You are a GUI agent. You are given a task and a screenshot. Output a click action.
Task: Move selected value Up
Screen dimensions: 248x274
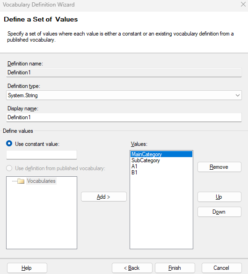coord(219,197)
